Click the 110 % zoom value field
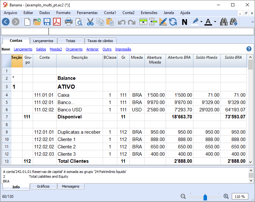The image size is (255, 202). [x=240, y=197]
